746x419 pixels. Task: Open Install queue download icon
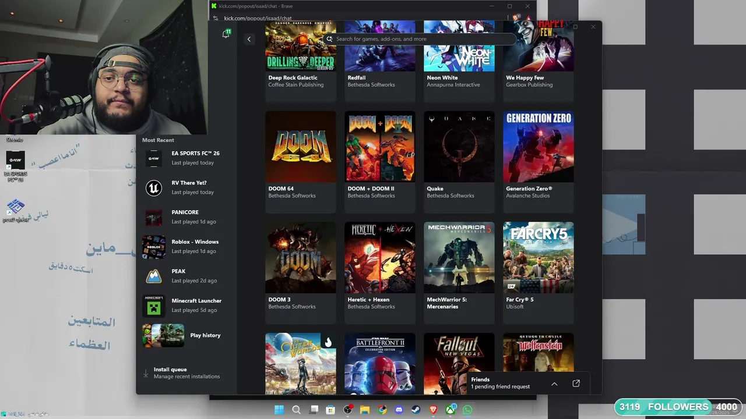point(146,373)
